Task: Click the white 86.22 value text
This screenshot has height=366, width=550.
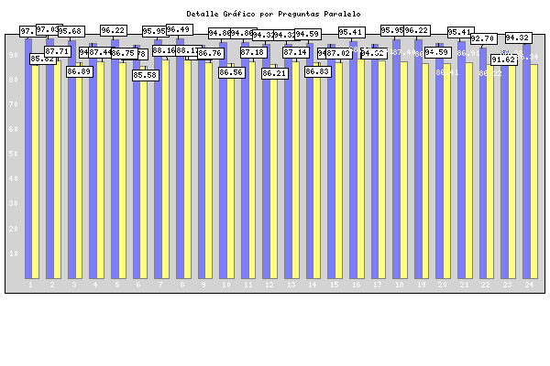Action: click(x=490, y=73)
